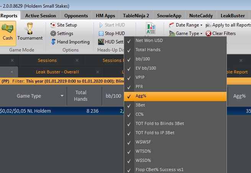The image size is (251, 173).
Task: Click Clear Filters button
Action: (x=221, y=33)
